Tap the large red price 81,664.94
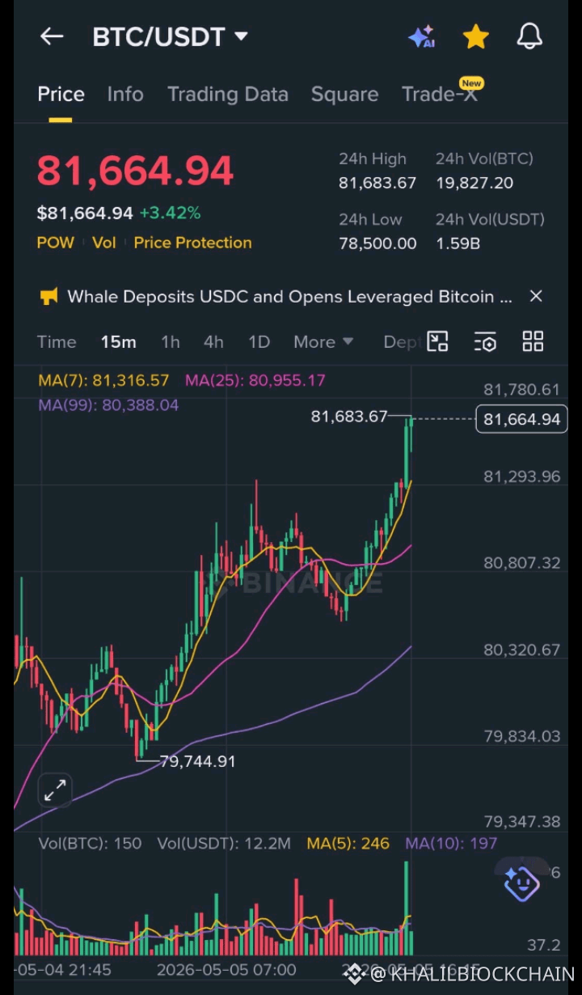 [x=135, y=171]
